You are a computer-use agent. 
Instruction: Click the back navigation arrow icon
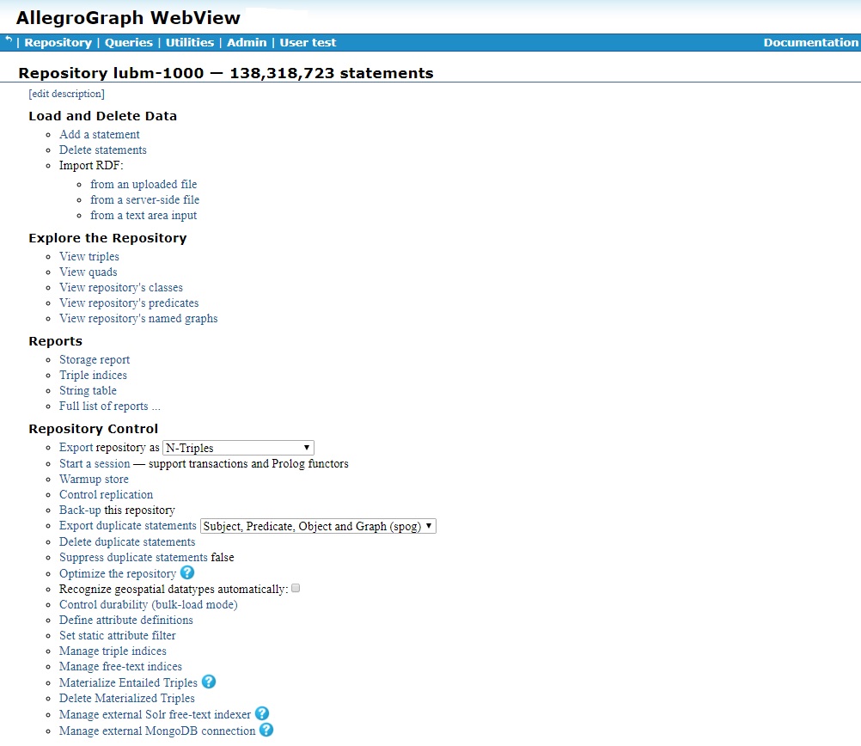(x=8, y=40)
